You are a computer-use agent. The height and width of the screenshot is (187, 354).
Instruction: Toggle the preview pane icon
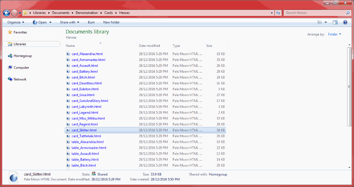[x=335, y=22]
